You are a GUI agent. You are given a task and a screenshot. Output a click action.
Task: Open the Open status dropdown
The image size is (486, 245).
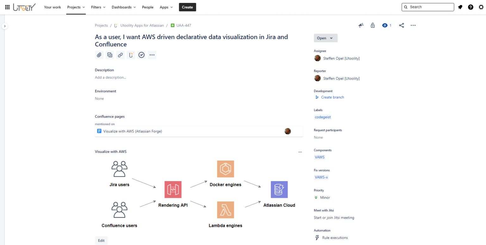click(326, 38)
